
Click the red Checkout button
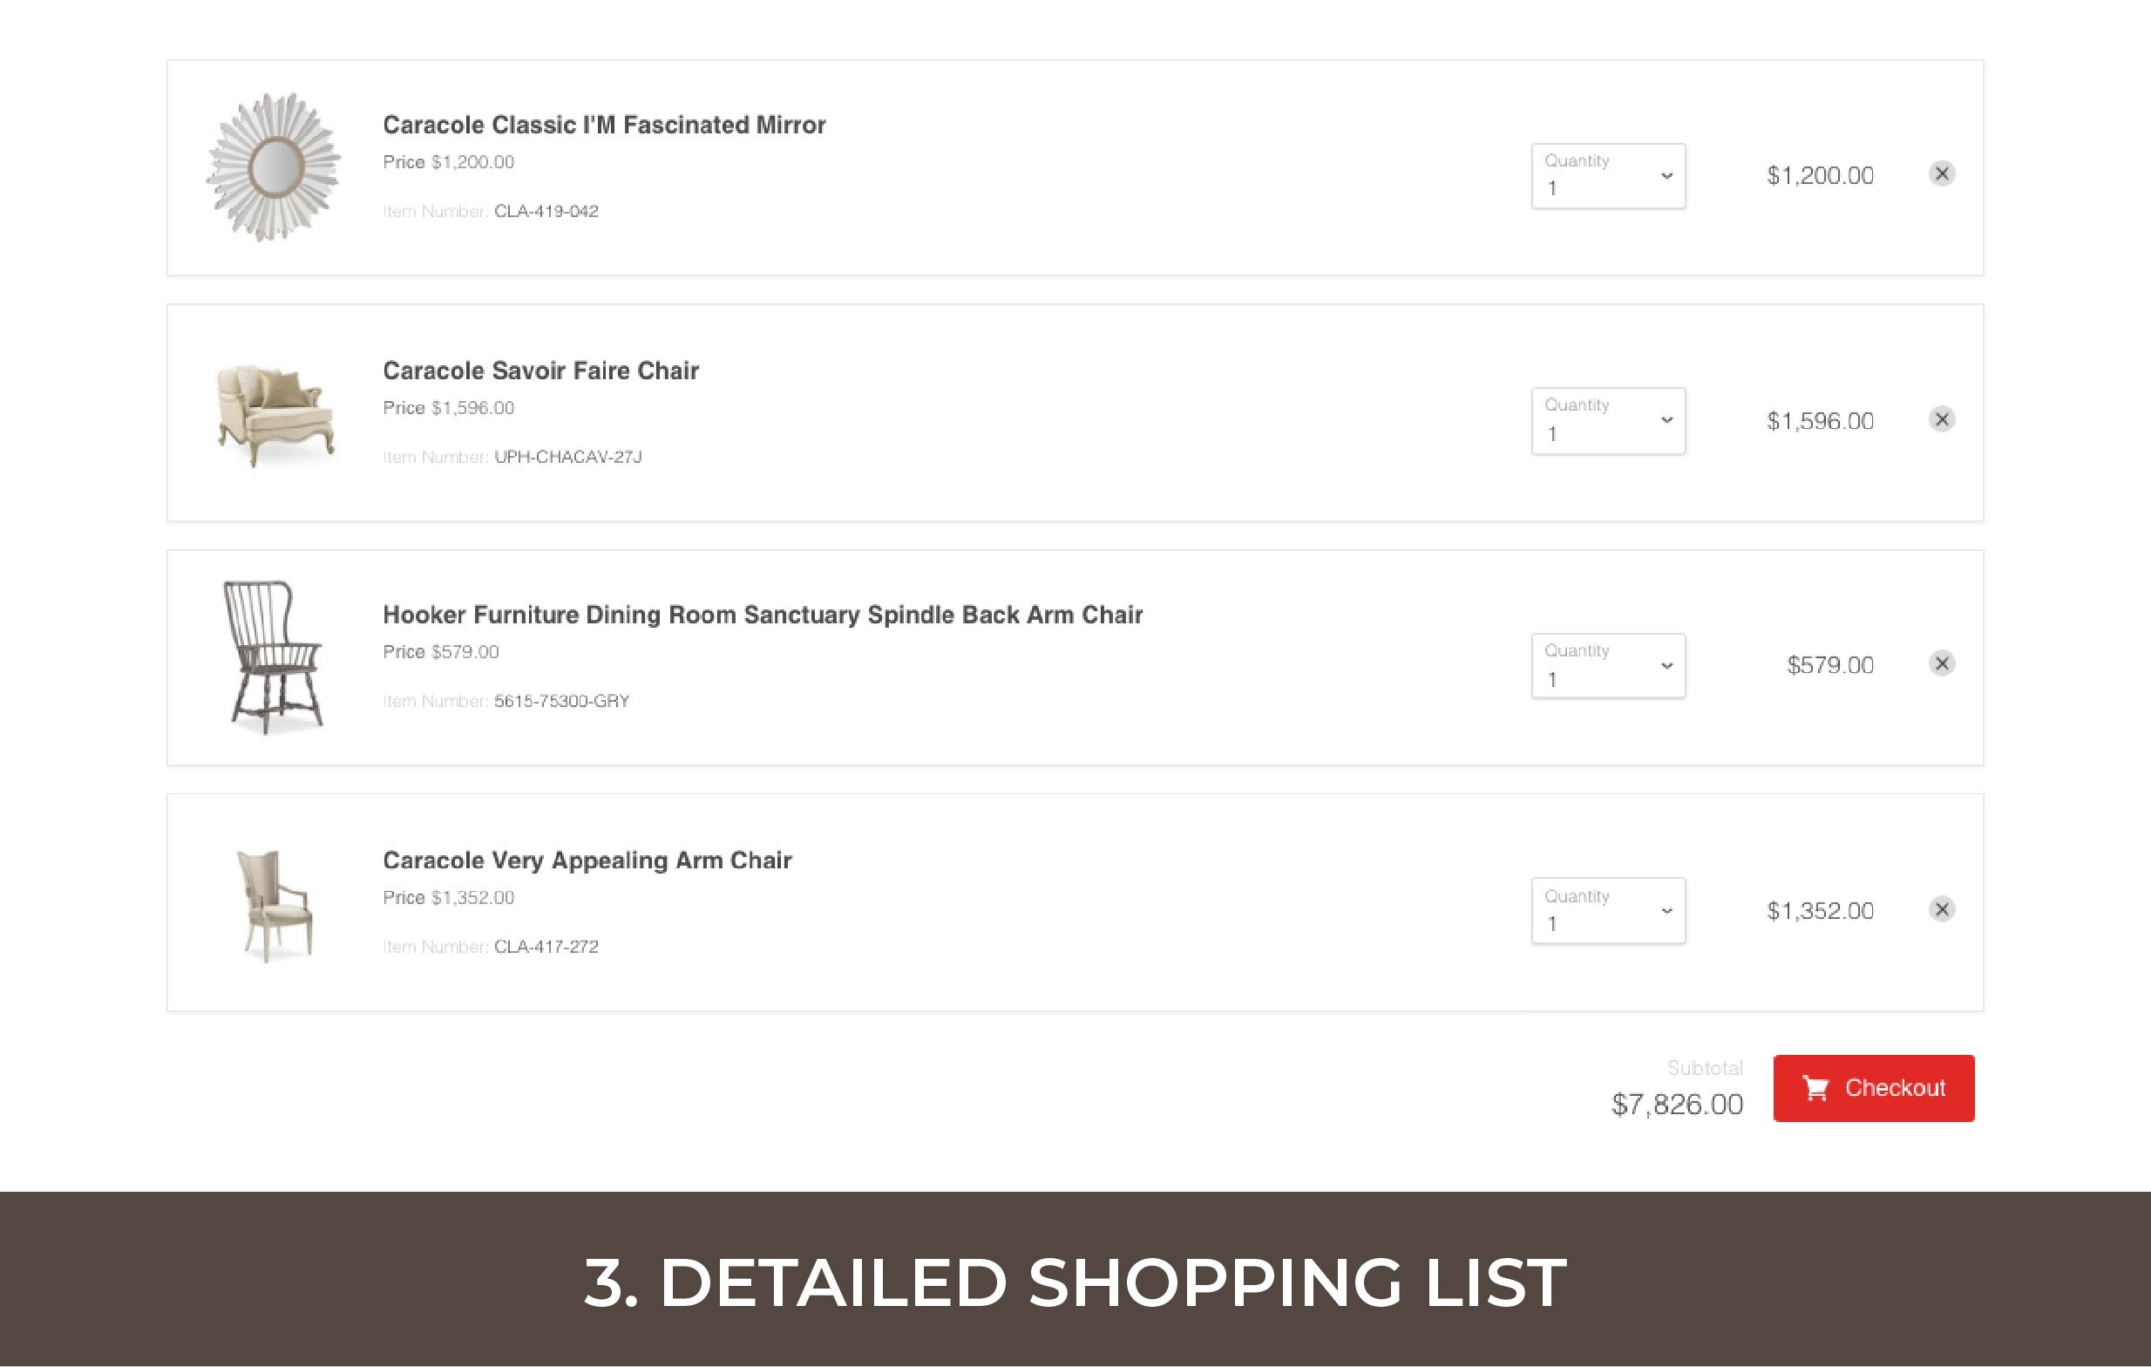1873,1087
